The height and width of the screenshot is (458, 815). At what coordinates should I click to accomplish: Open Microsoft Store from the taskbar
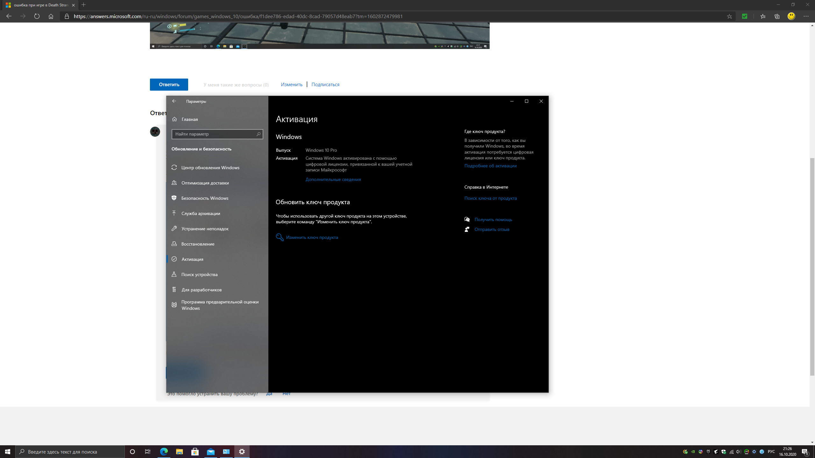click(x=195, y=452)
